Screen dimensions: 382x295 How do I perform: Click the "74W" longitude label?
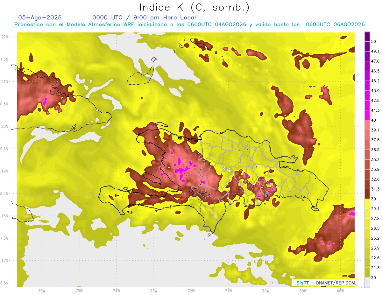117,291
